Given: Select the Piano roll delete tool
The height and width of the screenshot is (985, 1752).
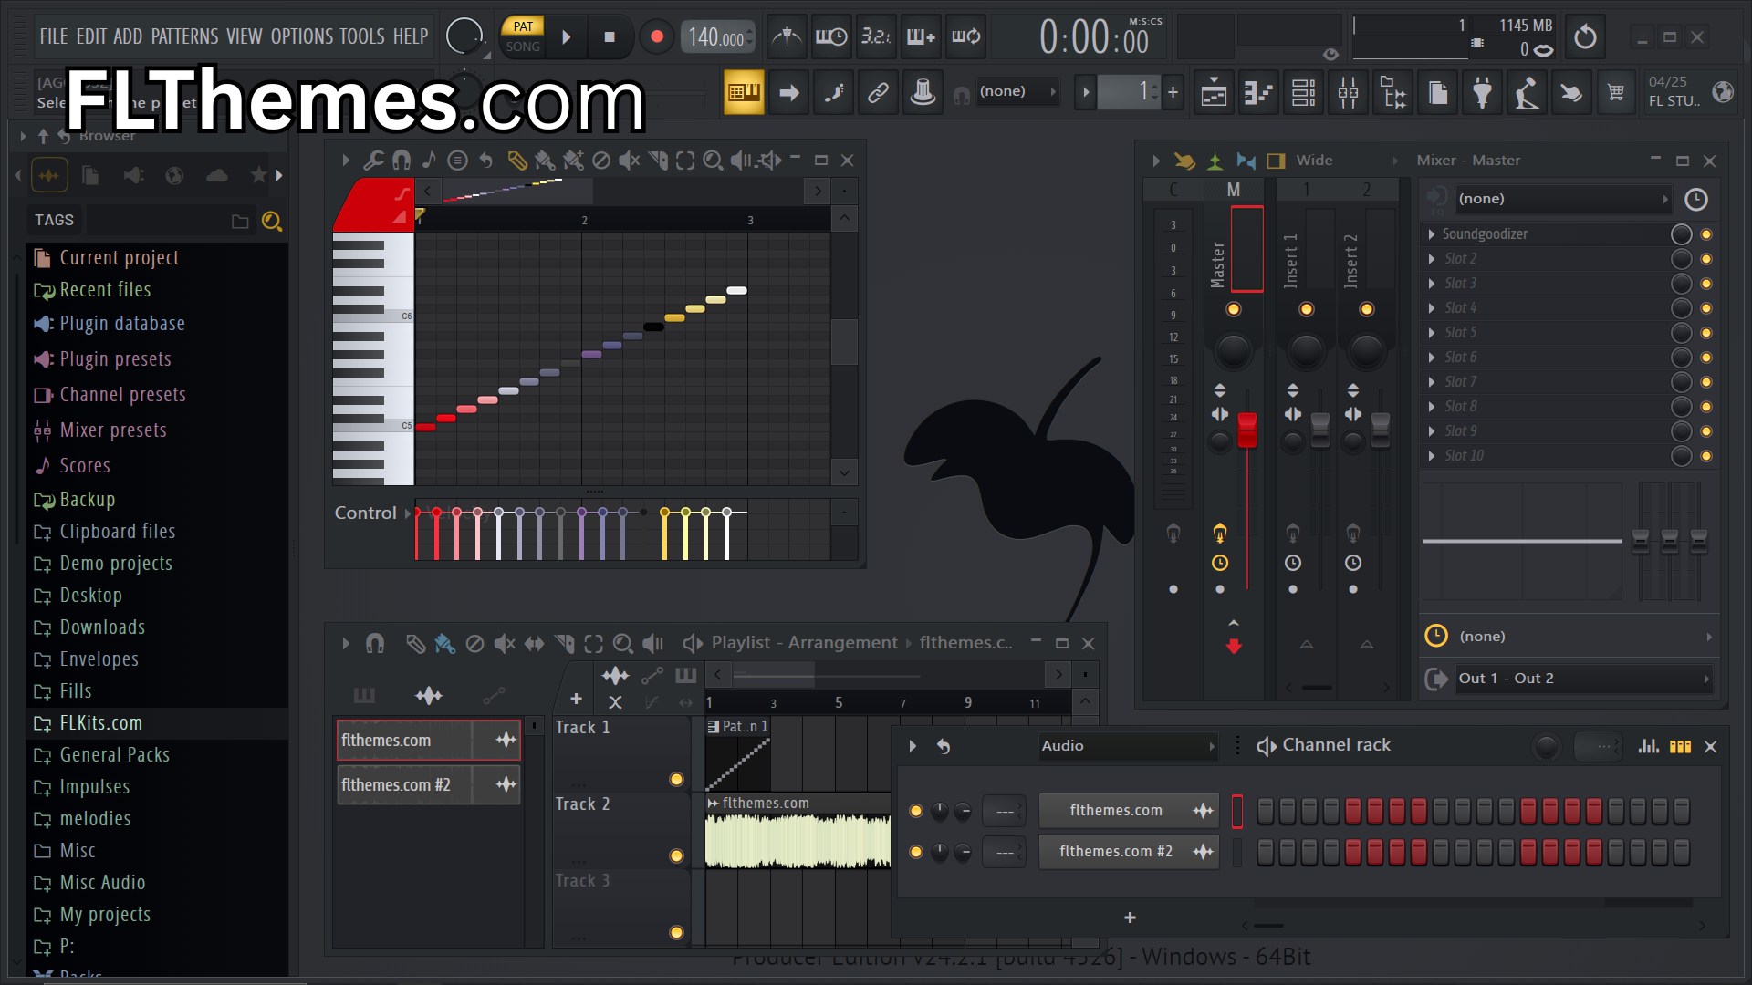Looking at the screenshot, I should pyautogui.click(x=600, y=161).
